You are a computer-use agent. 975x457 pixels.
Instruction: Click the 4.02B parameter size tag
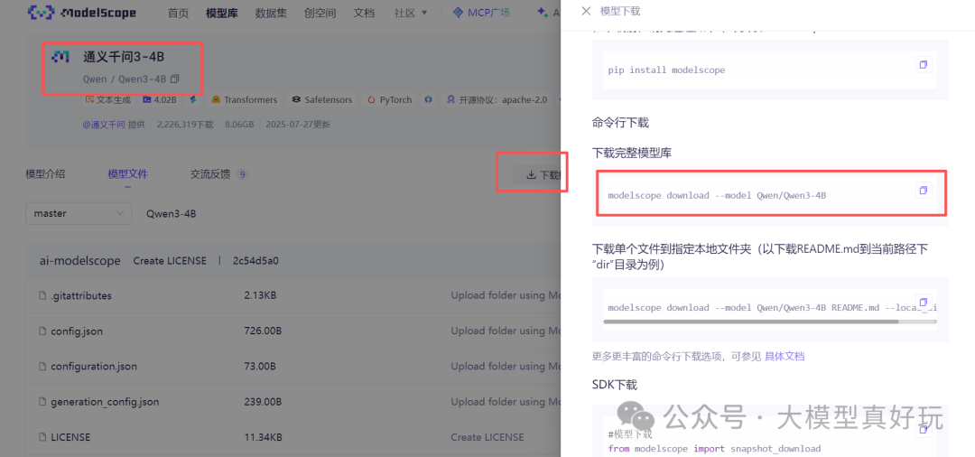click(160, 99)
